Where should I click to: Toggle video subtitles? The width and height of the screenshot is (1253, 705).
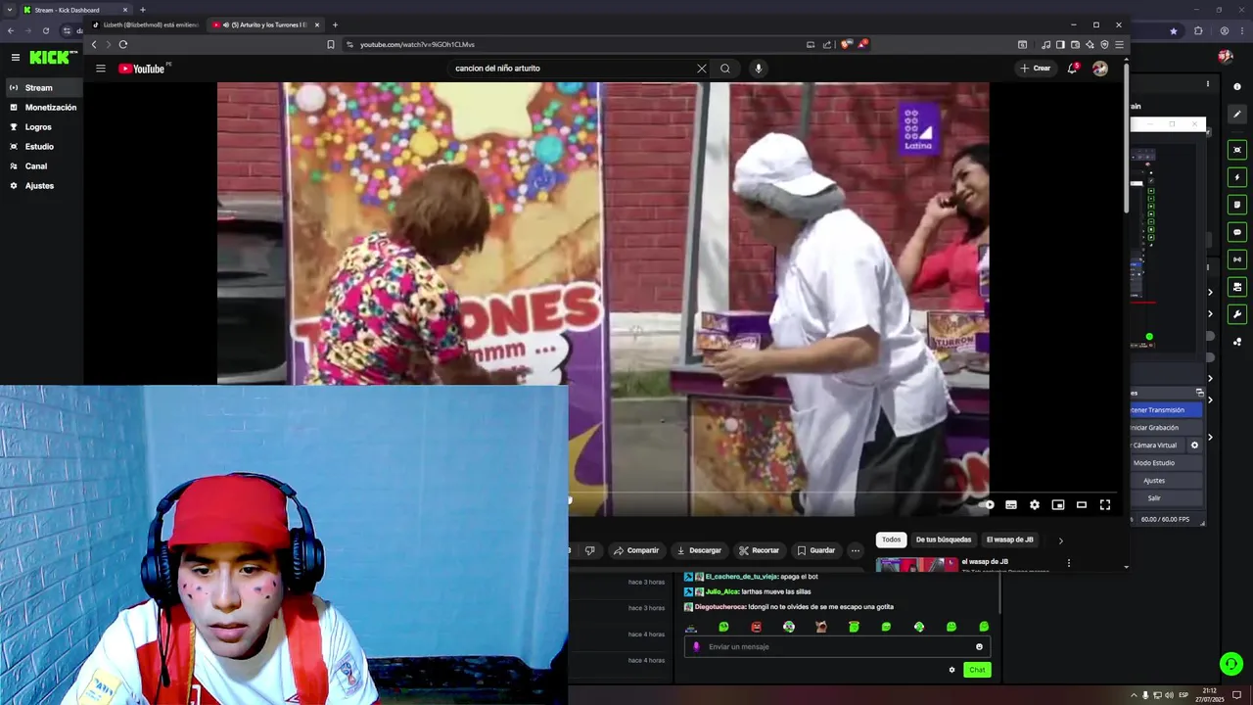pos(1011,505)
